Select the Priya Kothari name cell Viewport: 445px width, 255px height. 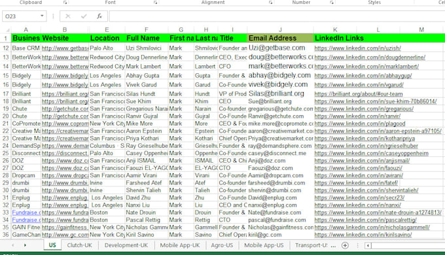click(x=147, y=139)
